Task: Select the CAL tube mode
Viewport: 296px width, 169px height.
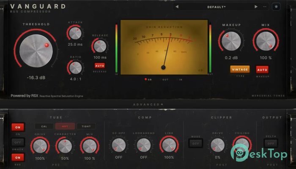Action: pyautogui.click(x=44, y=126)
